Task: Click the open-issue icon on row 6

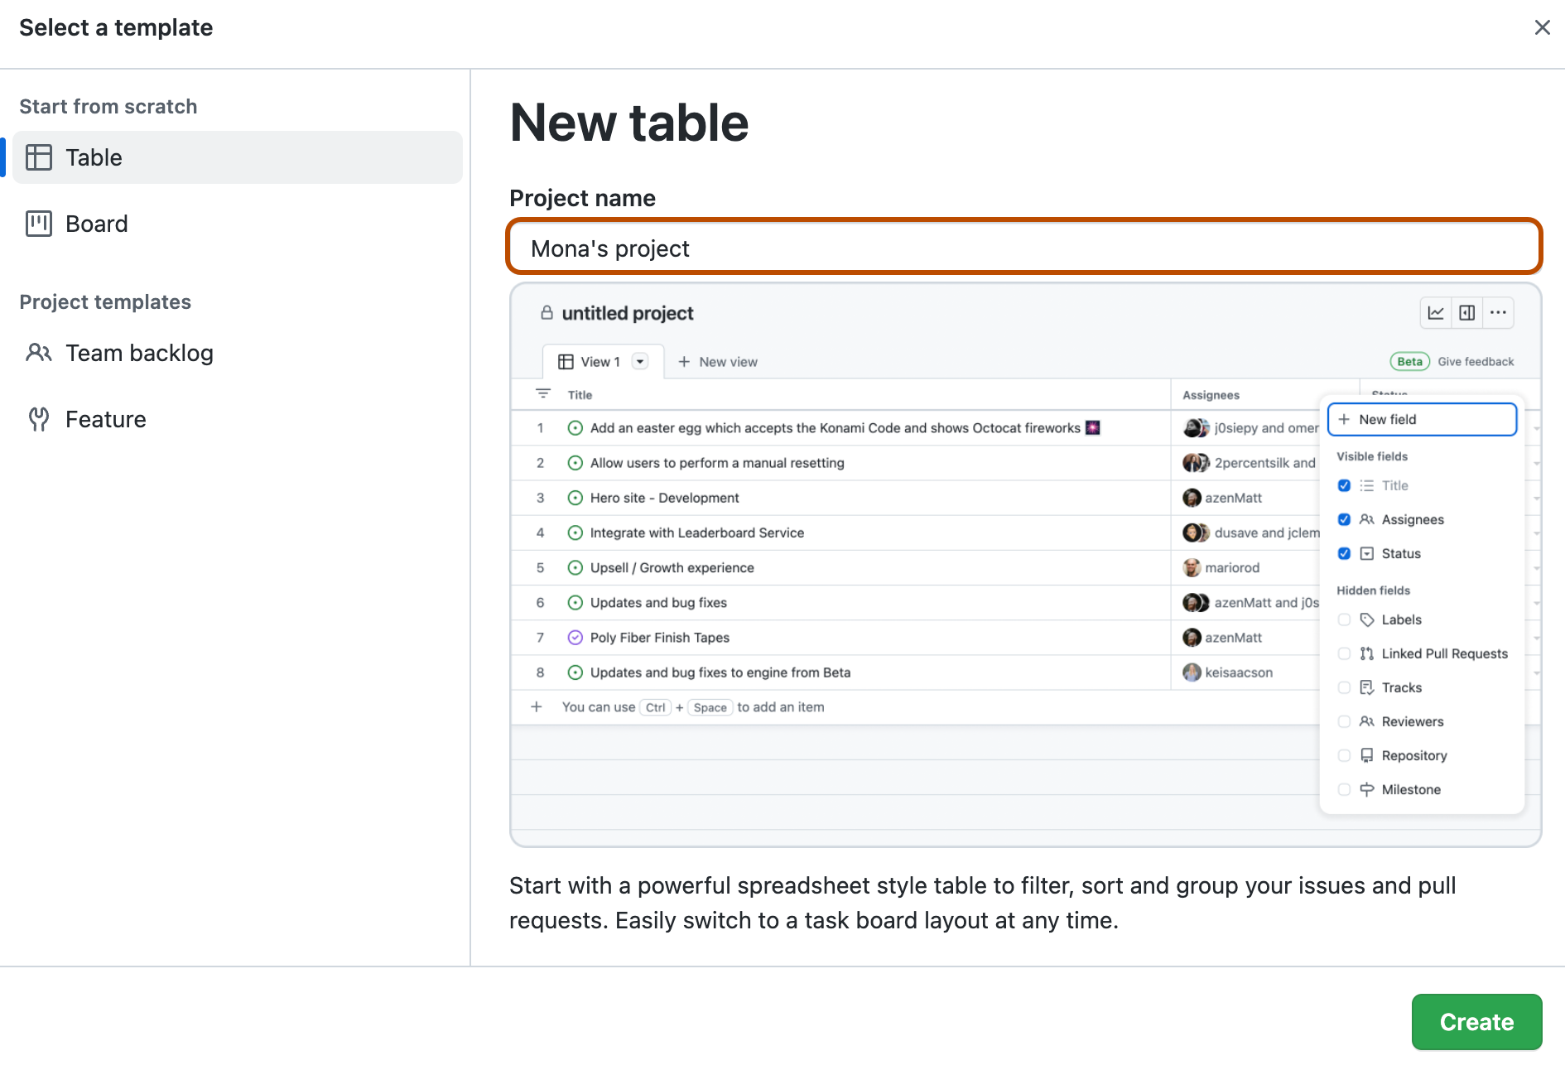Action: [x=575, y=603]
